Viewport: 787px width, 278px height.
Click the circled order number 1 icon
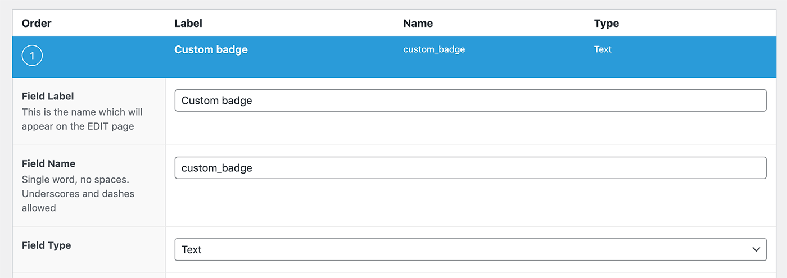pyautogui.click(x=32, y=56)
